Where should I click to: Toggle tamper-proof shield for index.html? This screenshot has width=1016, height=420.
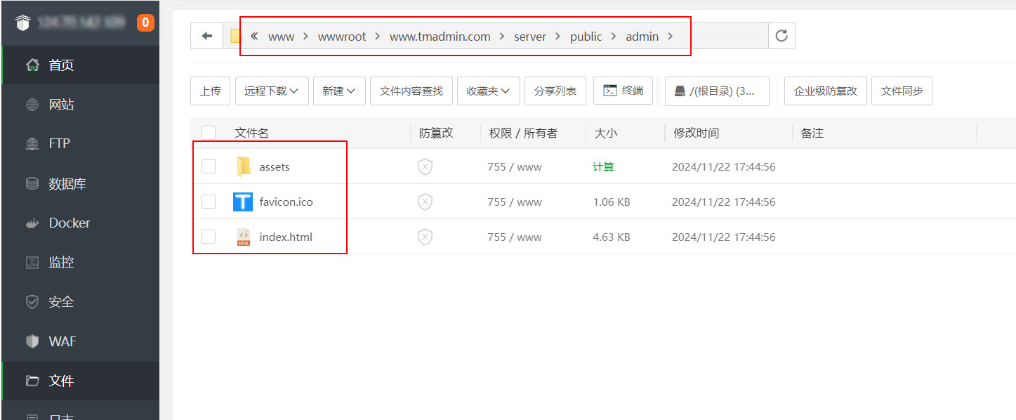pos(425,237)
